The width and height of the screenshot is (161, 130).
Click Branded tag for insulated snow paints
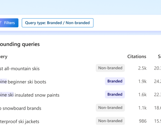tap(115, 95)
